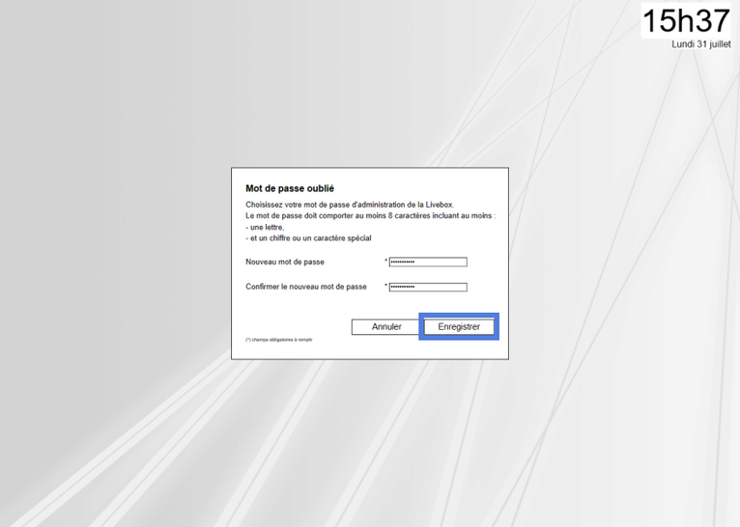Click the Enregistrer button to save password
The height and width of the screenshot is (527, 740).
click(x=459, y=327)
